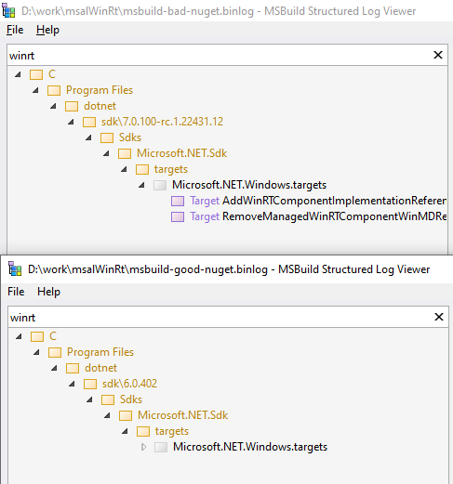The image size is (453, 484).
Task: Select targets label in bad-nuget window
Action: coord(171,169)
